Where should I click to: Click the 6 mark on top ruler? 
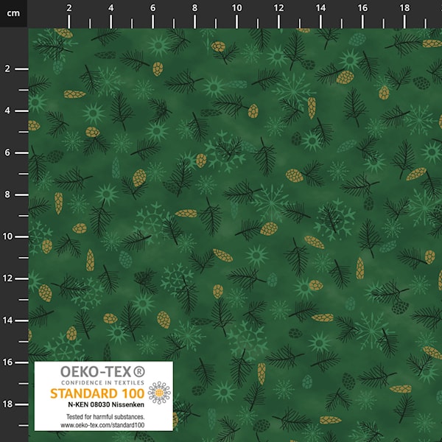click(x=153, y=7)
